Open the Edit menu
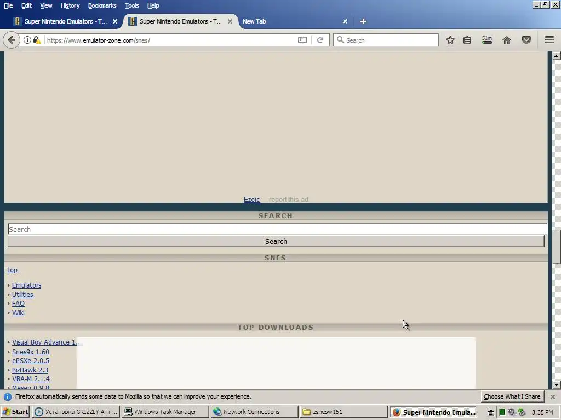The height and width of the screenshot is (420, 561). point(26,5)
